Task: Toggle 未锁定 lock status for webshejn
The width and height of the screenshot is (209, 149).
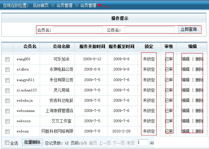Action: (x=149, y=100)
